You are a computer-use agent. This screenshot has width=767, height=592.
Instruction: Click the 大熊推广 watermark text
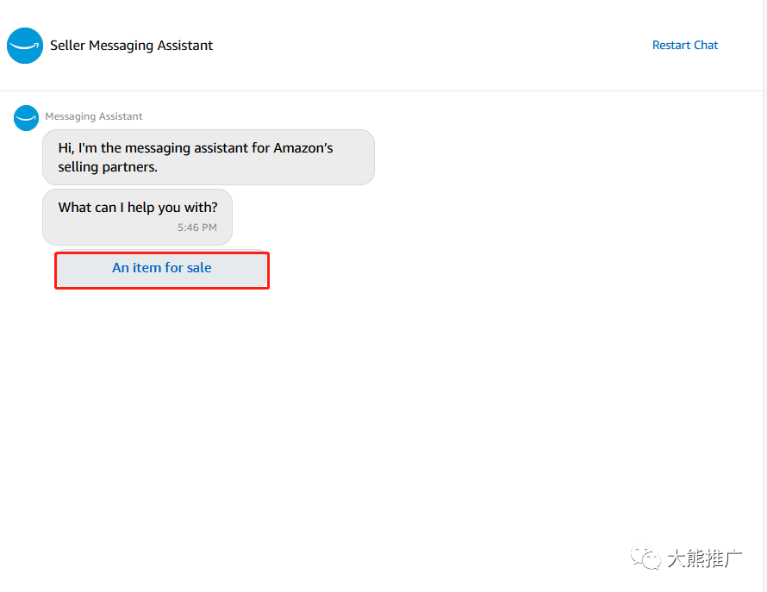[704, 559]
